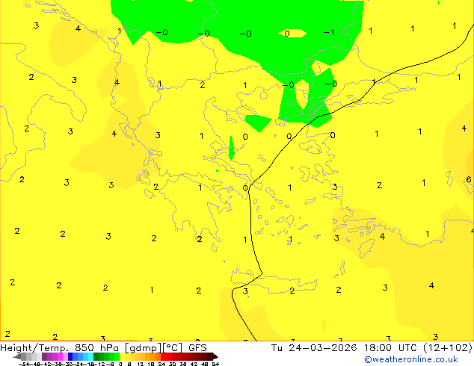Viewport: 474px width, 366px height.
Task: Click the GFS model label
Action: click(197, 348)
